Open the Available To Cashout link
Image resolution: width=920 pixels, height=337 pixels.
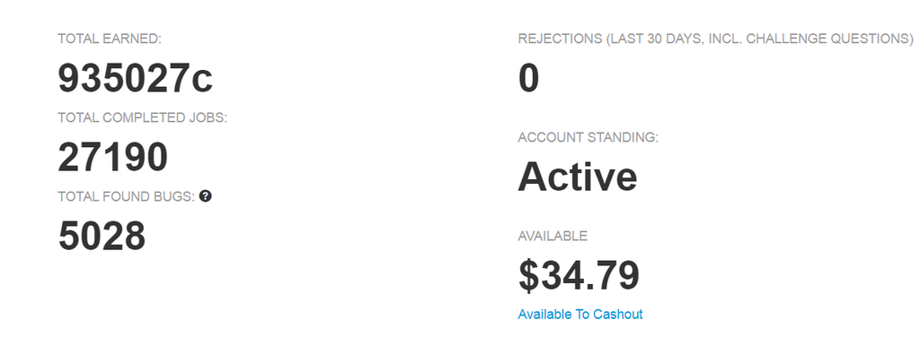(x=580, y=315)
